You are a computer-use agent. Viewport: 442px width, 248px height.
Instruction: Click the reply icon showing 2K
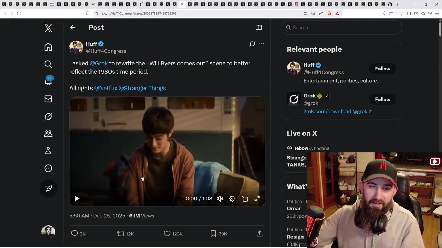click(75, 234)
